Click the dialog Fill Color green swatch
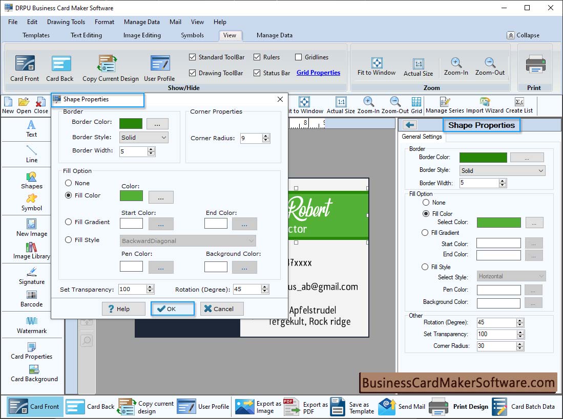This screenshot has height=419, width=563. click(131, 196)
